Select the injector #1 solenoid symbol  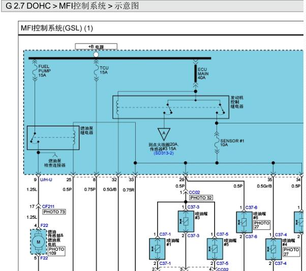pos(157,249)
